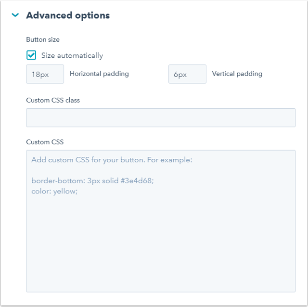Click the "color: yellow;" placeholder line
This screenshot has height=307, width=308.
pos(54,191)
